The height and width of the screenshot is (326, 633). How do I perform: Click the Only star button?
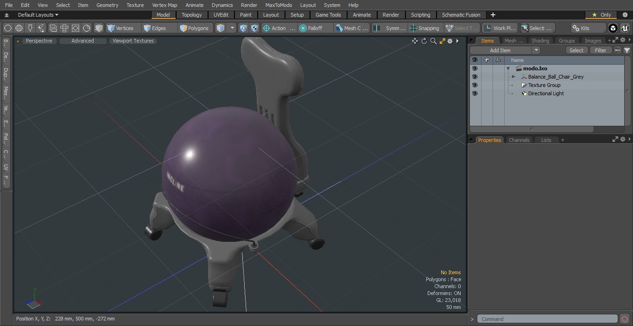point(601,15)
